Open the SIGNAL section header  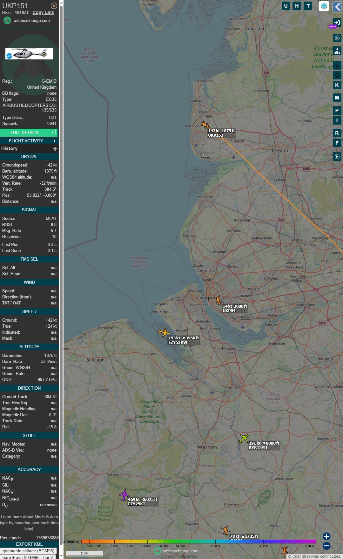29,210
